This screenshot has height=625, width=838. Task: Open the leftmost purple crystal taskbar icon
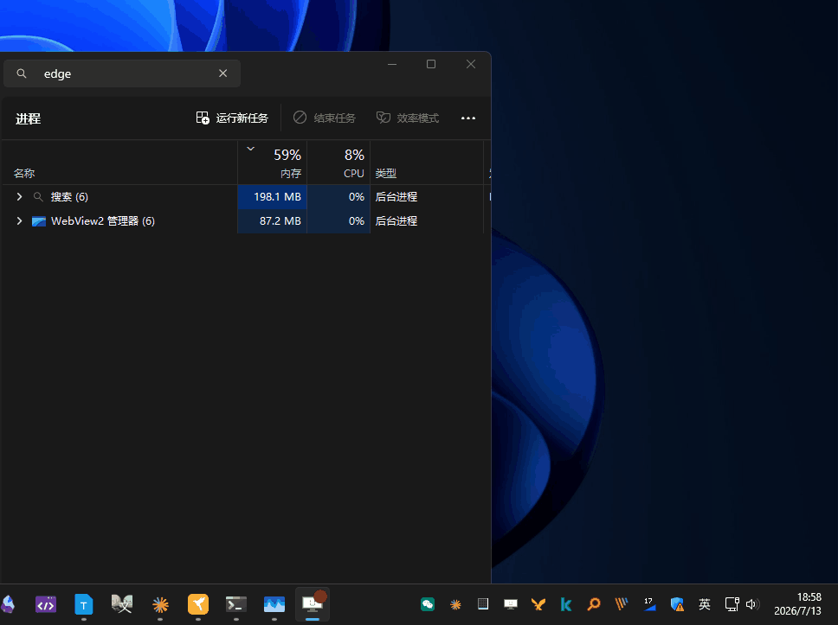click(8, 605)
